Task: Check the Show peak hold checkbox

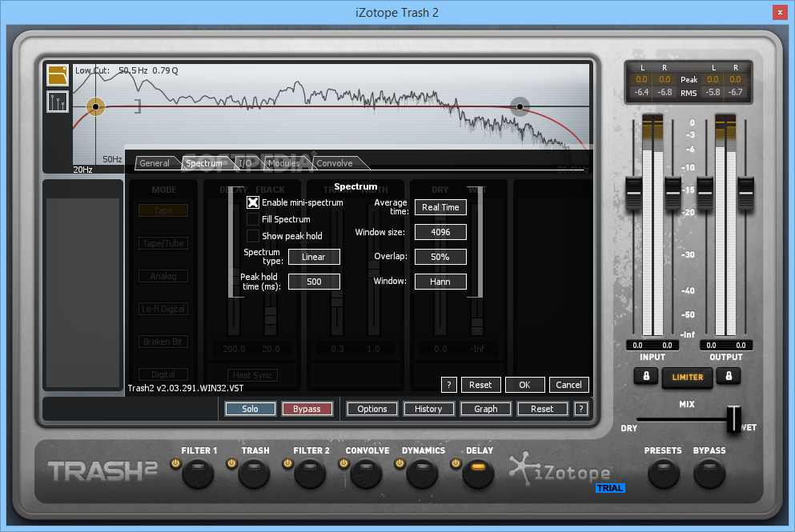Action: tap(252, 236)
